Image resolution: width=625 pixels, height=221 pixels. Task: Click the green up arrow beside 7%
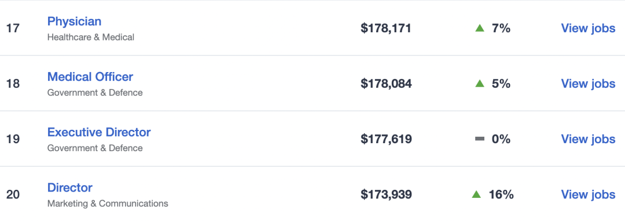coord(480,28)
